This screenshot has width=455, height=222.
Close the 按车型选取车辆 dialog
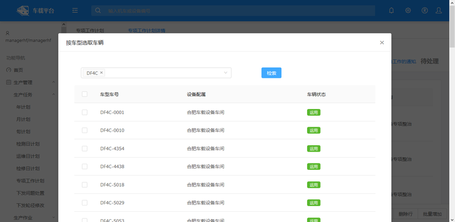[382, 43]
